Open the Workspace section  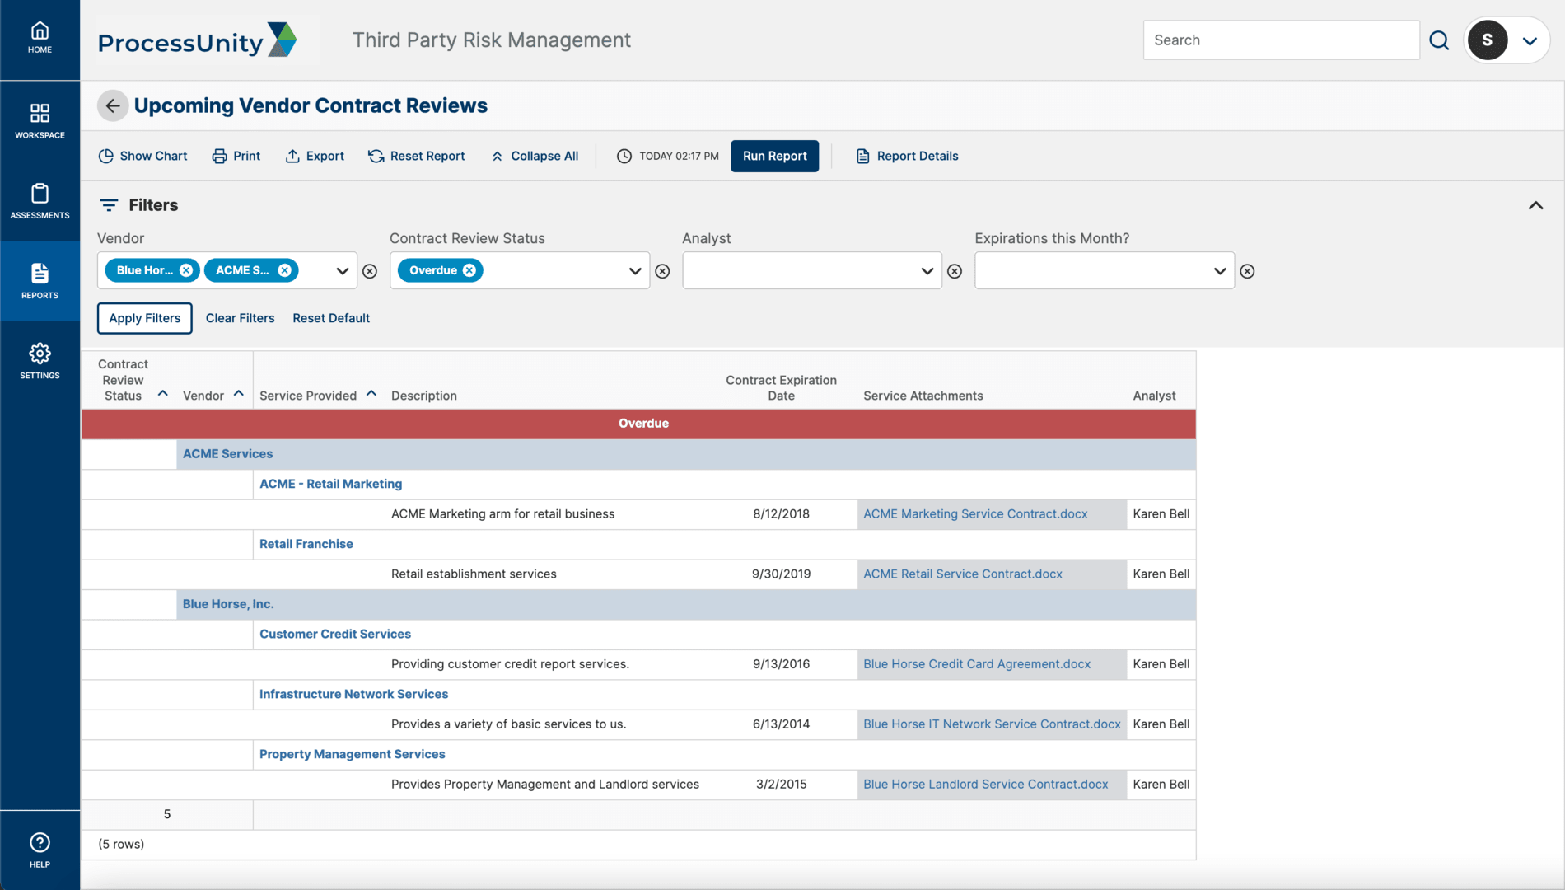coord(40,120)
